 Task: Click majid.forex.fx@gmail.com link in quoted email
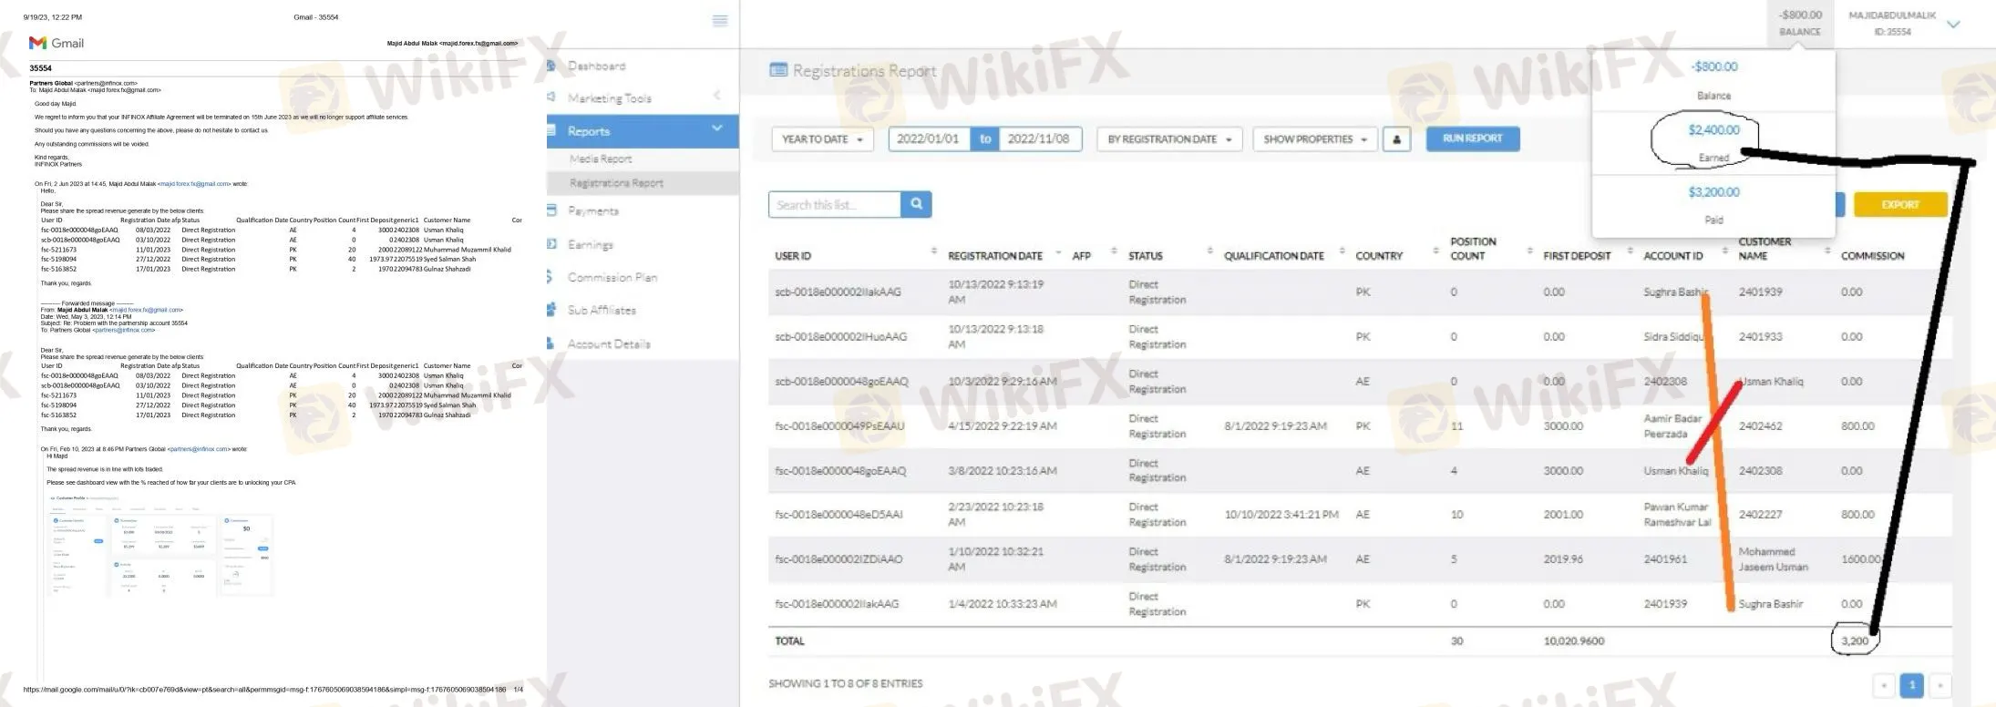[x=194, y=184]
